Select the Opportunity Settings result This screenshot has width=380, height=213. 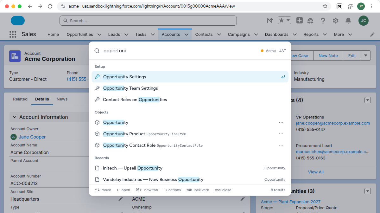(190, 77)
